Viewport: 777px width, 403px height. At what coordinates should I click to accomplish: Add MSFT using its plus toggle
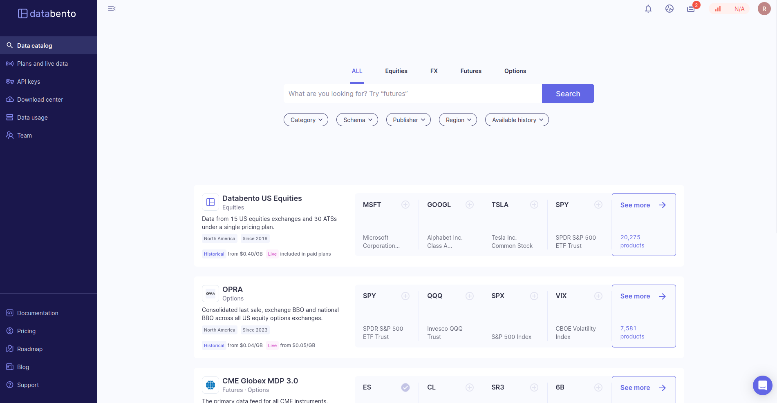[405, 205]
